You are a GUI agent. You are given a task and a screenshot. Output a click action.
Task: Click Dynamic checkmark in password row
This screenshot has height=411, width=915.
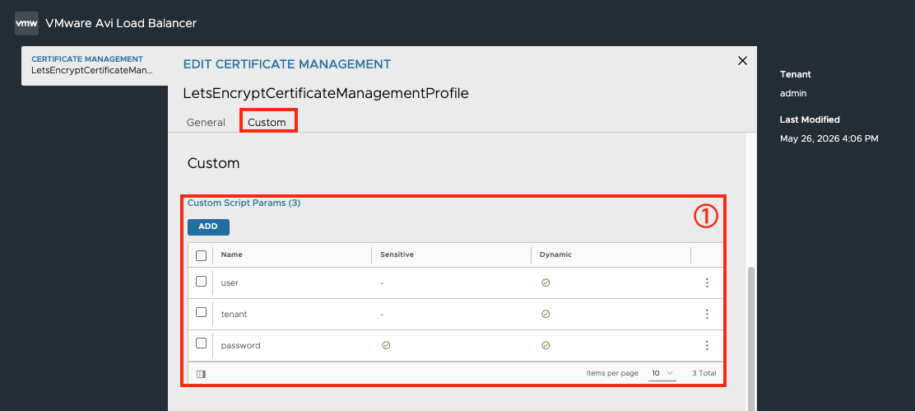click(546, 346)
